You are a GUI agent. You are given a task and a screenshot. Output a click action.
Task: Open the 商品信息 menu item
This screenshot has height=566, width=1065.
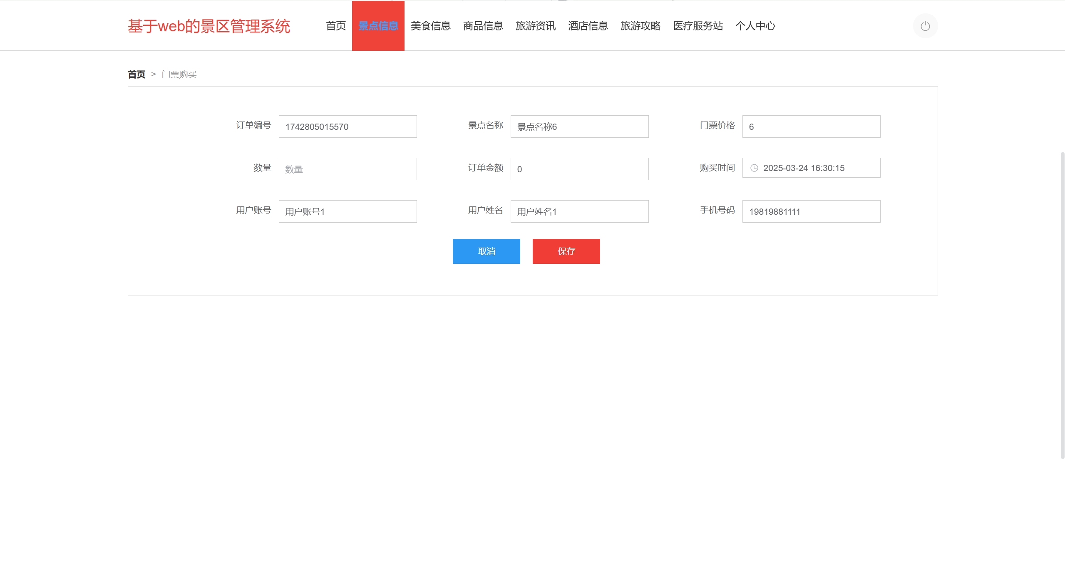pos(483,26)
